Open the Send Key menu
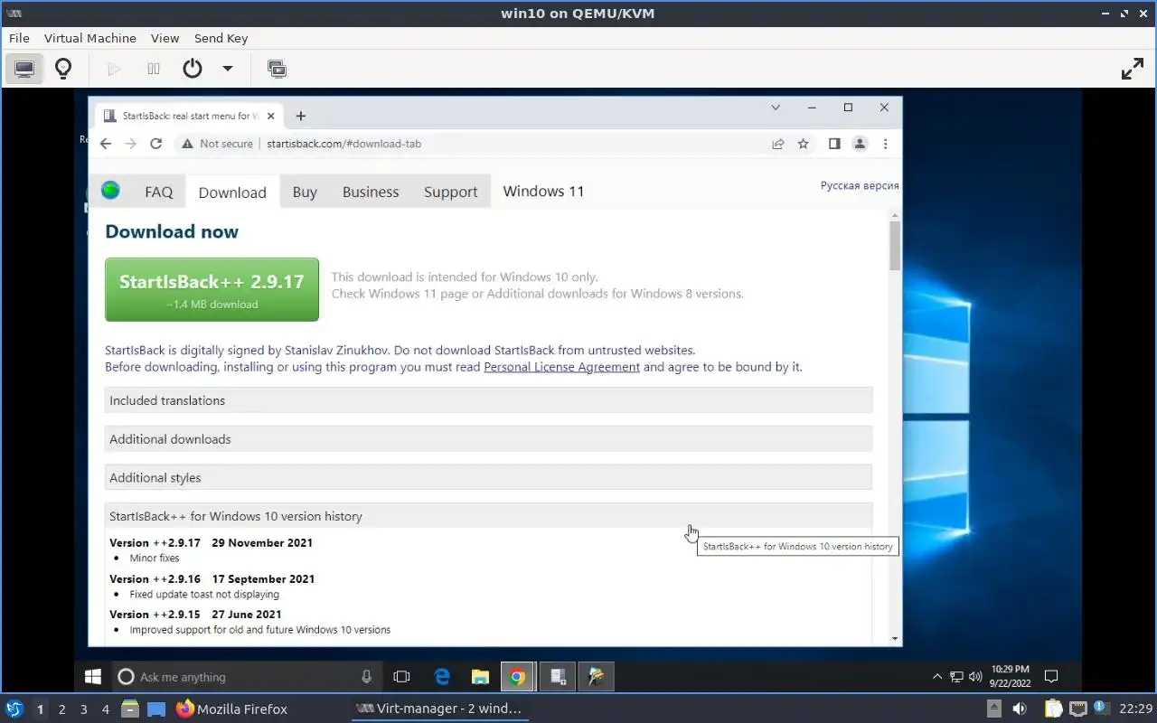 point(221,38)
